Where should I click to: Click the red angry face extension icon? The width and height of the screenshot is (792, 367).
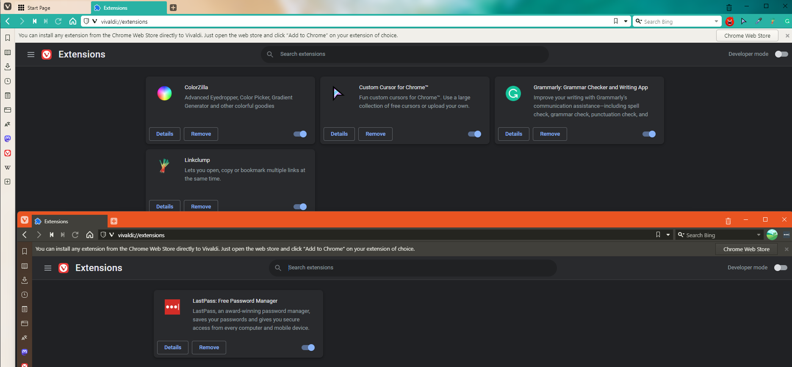729,21
